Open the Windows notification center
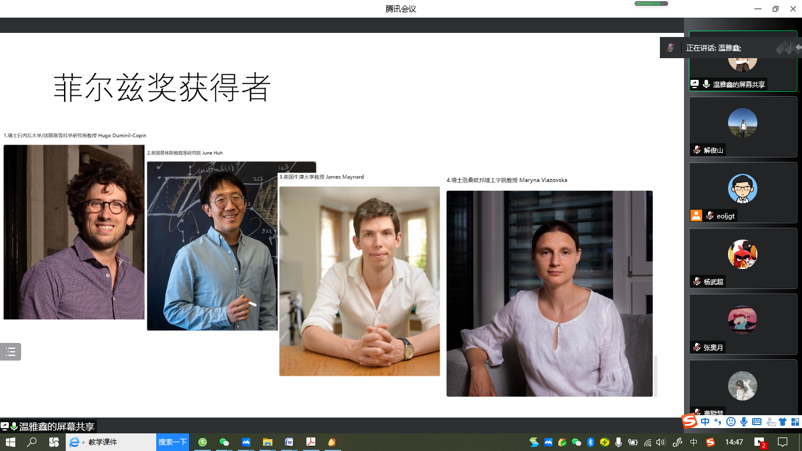The width and height of the screenshot is (802, 451). [x=783, y=442]
